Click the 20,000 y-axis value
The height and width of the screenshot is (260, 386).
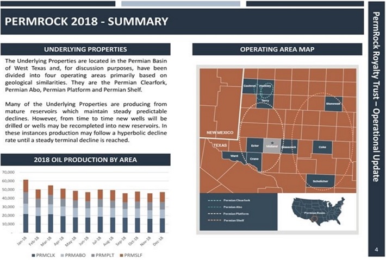[8, 215]
